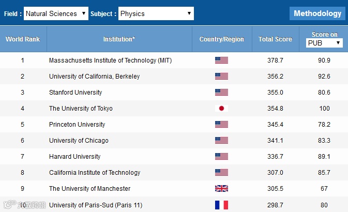Click the US flag beside University of Chicago
Screen dimensions: 348x212
pyautogui.click(x=221, y=141)
